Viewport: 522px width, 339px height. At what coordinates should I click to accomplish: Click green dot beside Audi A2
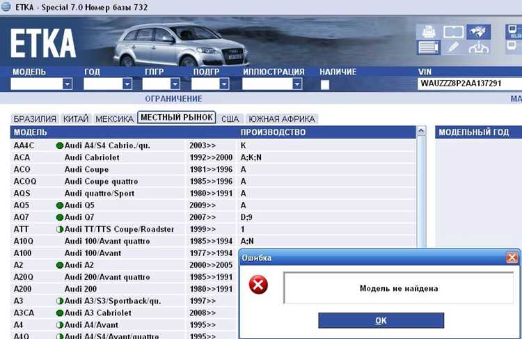[x=60, y=265]
